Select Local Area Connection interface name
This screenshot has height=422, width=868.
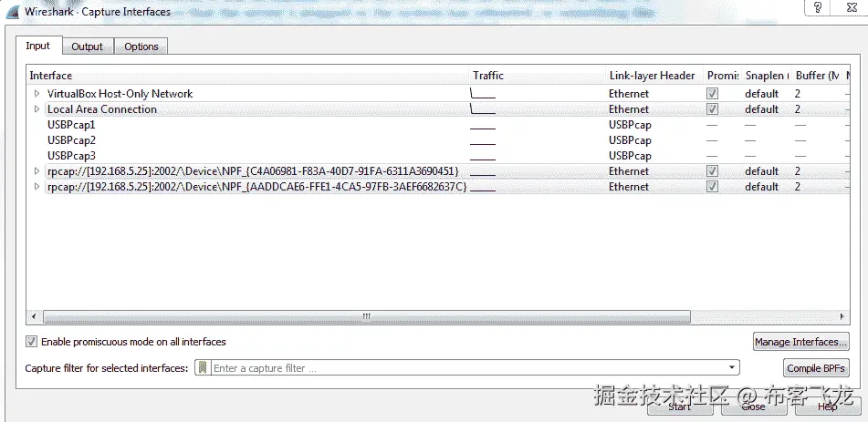click(102, 109)
